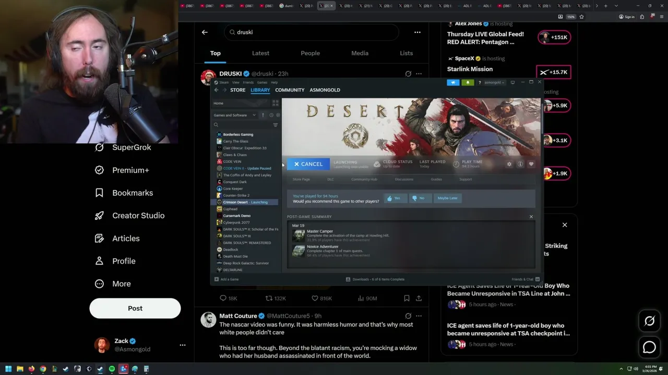Screen dimensions: 668x375
Task: Open Bookmarks in the X sidebar
Action: click(x=124, y=193)
